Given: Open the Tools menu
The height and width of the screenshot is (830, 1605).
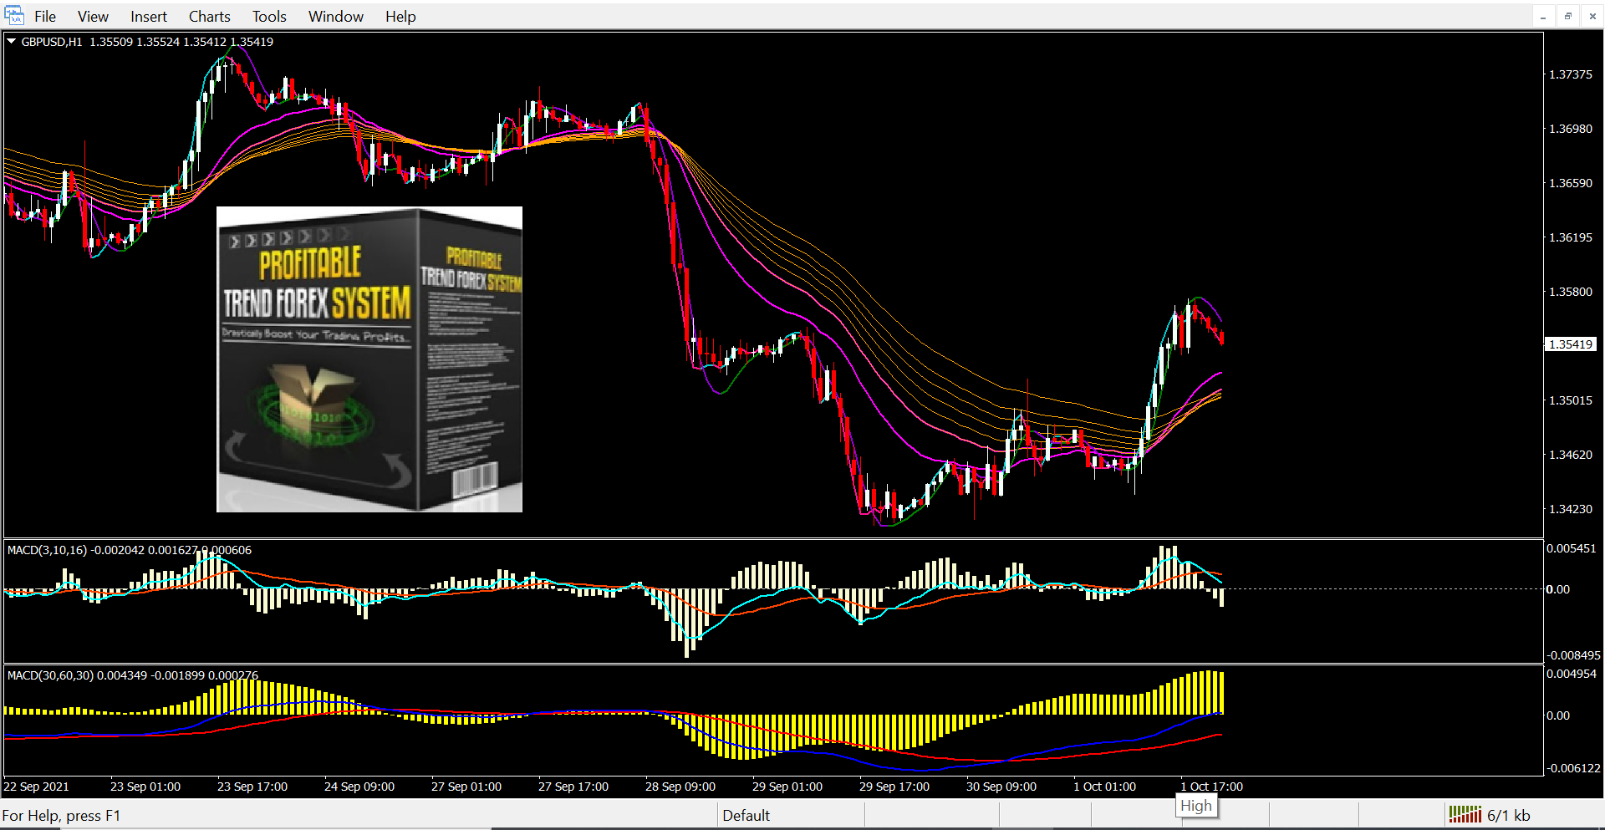Looking at the screenshot, I should [269, 17].
